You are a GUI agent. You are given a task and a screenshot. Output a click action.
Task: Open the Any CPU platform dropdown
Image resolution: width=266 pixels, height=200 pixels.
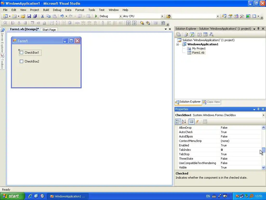(162, 16)
